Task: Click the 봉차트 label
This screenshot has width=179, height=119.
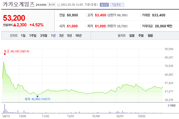Action: [122, 36]
